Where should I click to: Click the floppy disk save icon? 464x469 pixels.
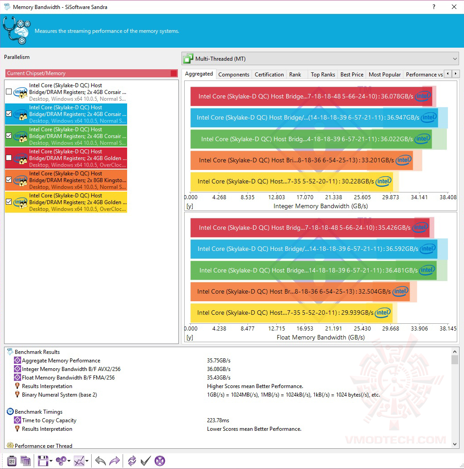tap(43, 461)
